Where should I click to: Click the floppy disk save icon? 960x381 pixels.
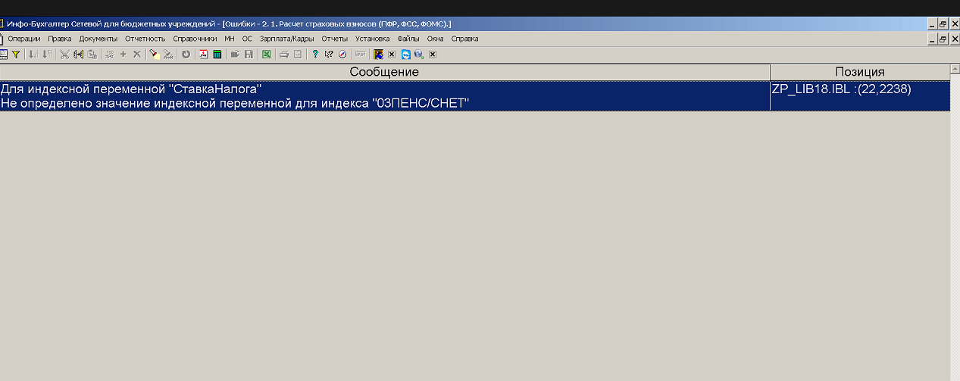tap(249, 55)
